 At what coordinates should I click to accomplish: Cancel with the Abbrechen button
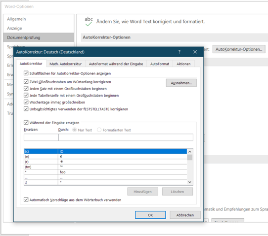(x=185, y=215)
